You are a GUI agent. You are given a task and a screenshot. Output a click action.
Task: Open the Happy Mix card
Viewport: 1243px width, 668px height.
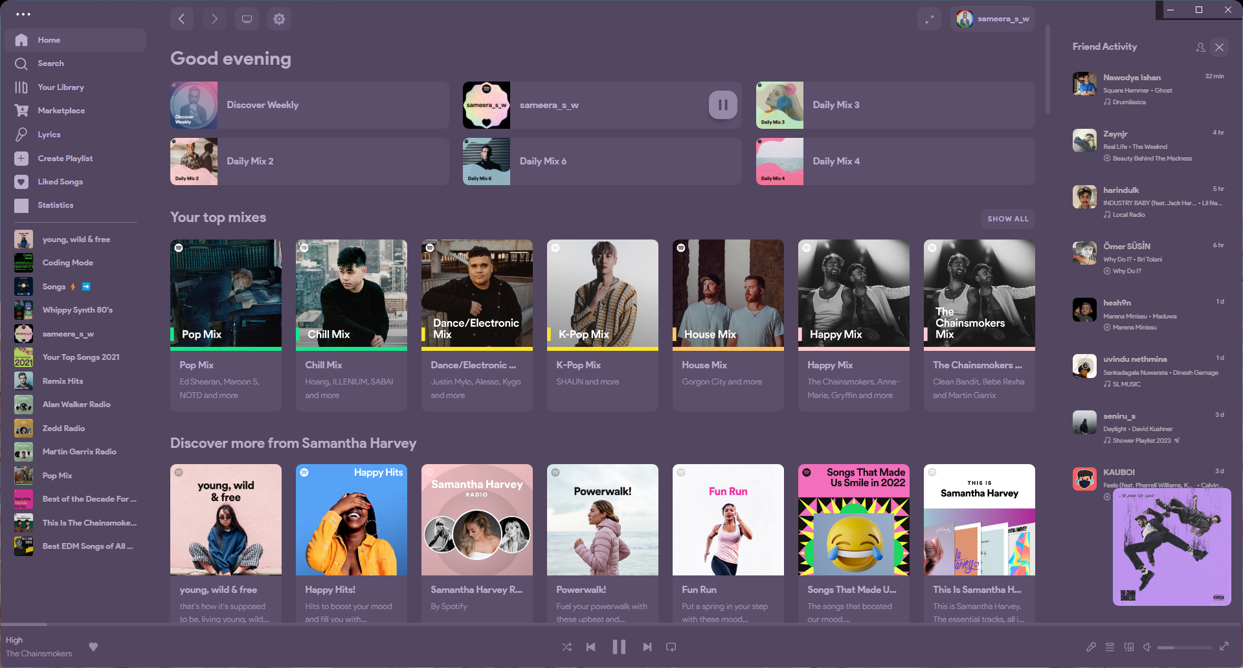click(854, 325)
